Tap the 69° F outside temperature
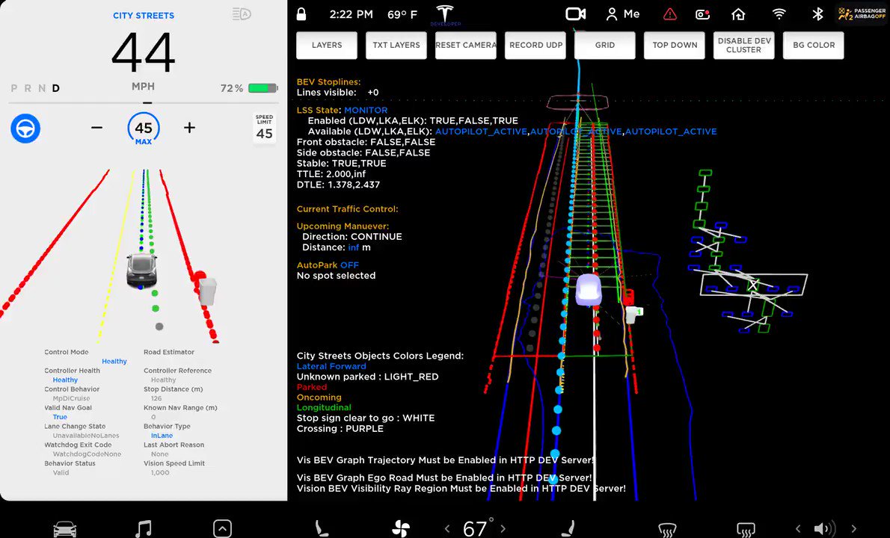The width and height of the screenshot is (890, 538). [x=402, y=14]
